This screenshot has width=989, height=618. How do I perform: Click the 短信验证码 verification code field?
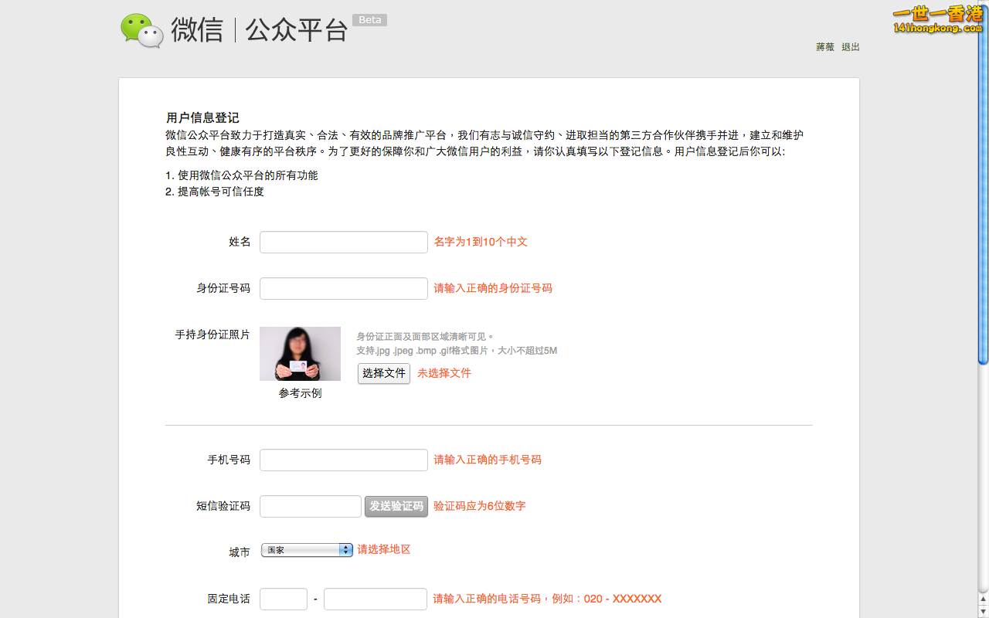click(311, 506)
